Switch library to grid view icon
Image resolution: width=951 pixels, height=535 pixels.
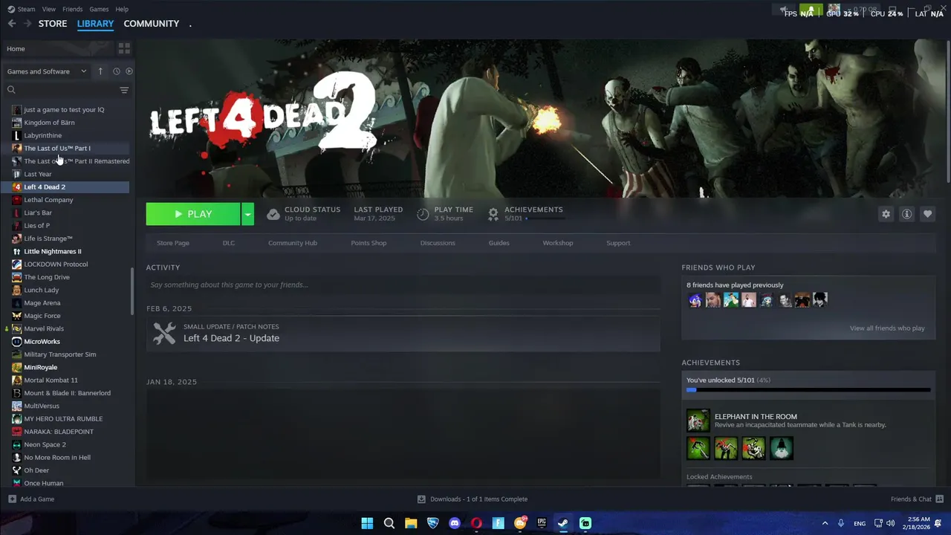tap(124, 48)
